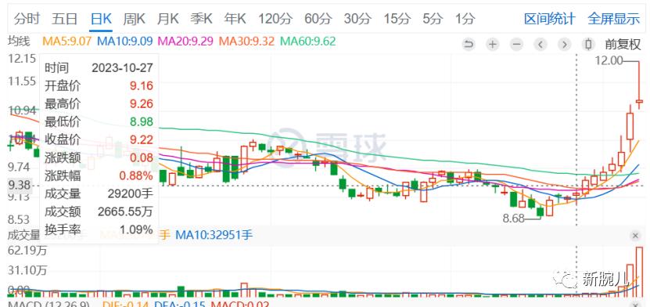
Task: Click 全屏显示 to go fullscreen
Action: point(613,19)
